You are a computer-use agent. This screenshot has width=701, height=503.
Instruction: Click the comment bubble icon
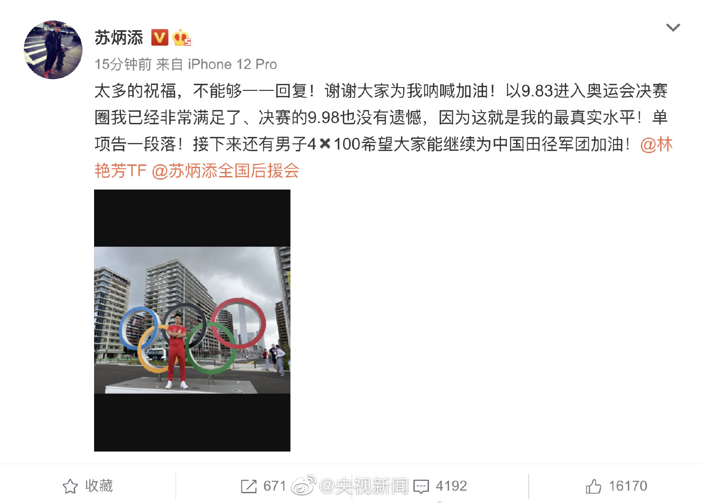point(421,487)
